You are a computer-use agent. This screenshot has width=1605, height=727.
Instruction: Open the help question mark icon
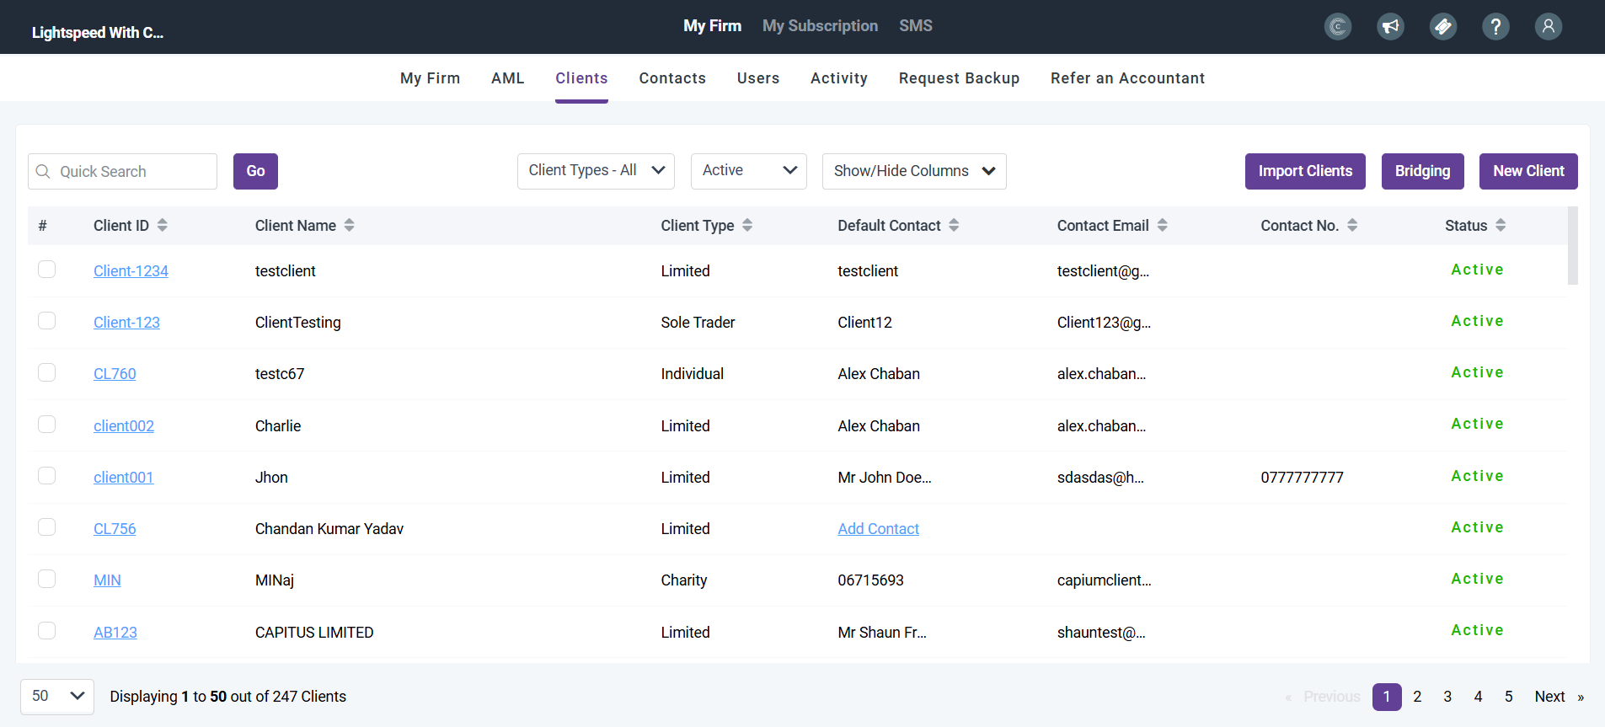pos(1495,27)
